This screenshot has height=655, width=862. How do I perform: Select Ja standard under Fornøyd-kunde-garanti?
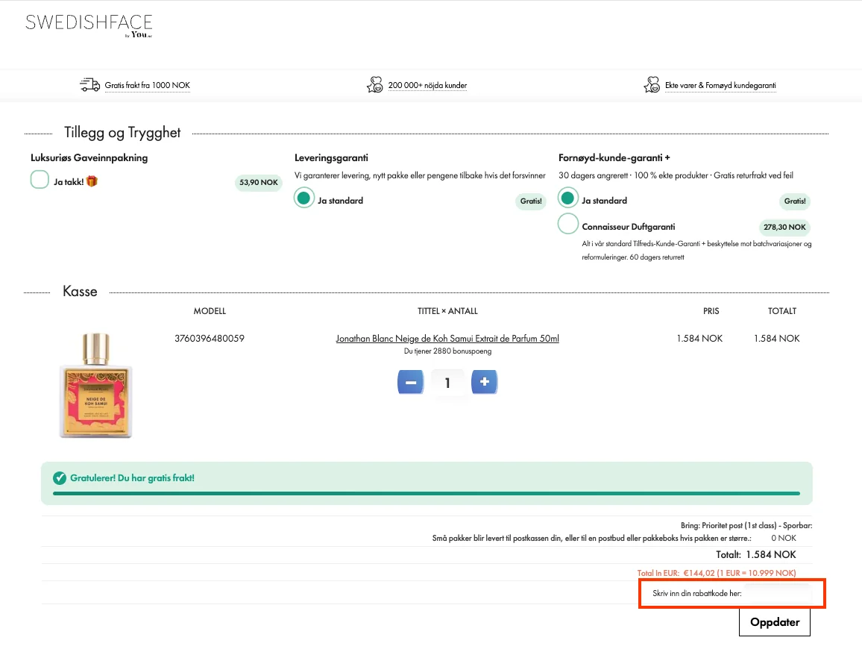coord(568,198)
